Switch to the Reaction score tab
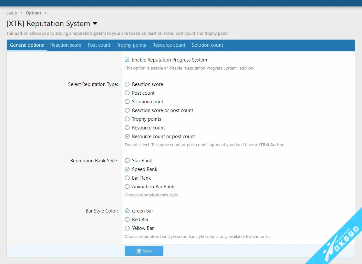Image resolution: width=362 pixels, height=264 pixels. click(66, 45)
